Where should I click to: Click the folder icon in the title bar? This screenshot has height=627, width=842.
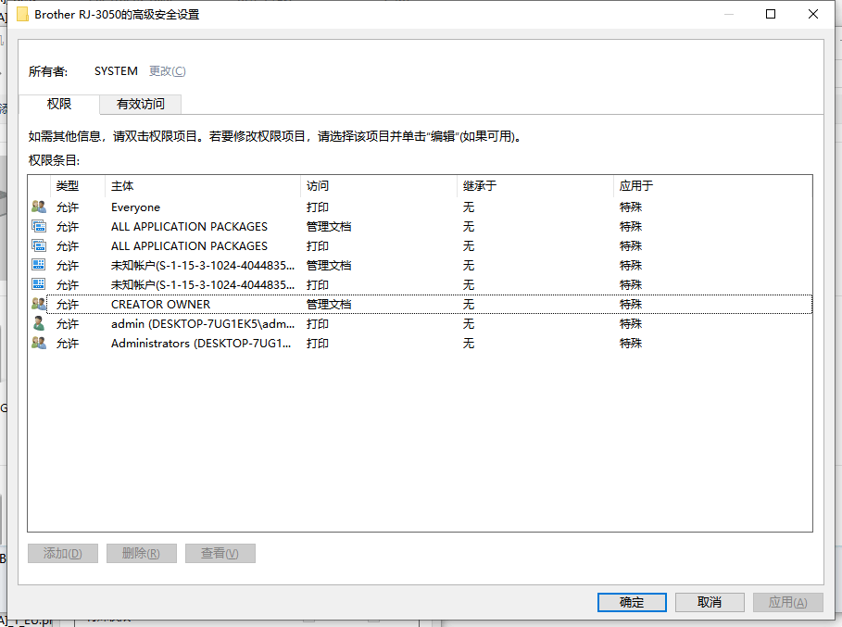(x=22, y=15)
